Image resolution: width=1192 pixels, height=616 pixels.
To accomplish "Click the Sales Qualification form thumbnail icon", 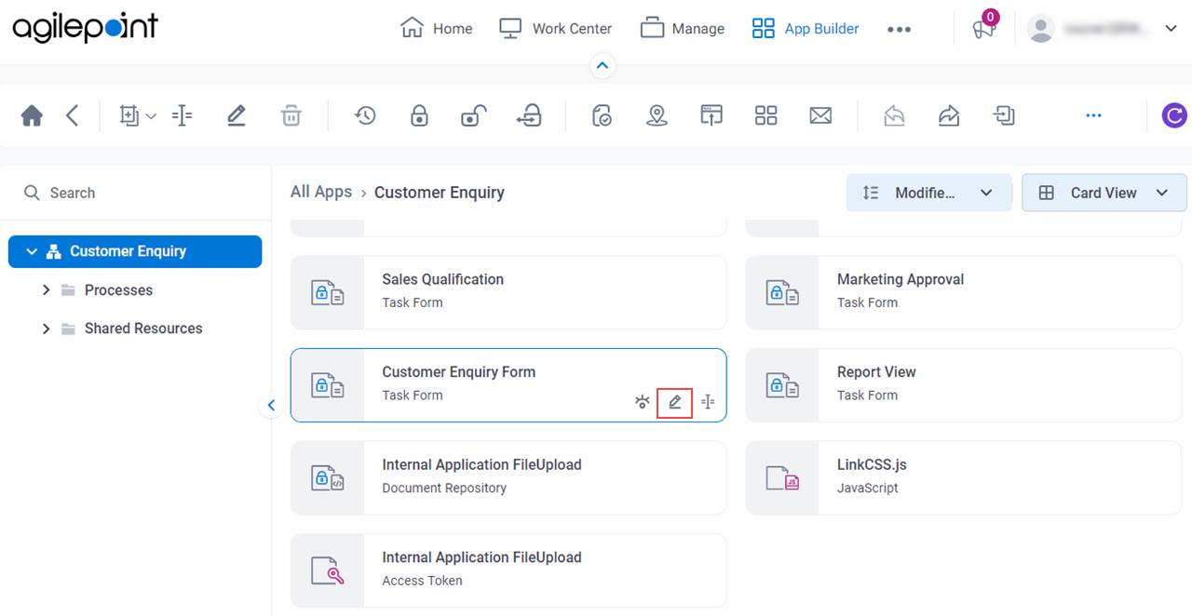I will tap(328, 292).
